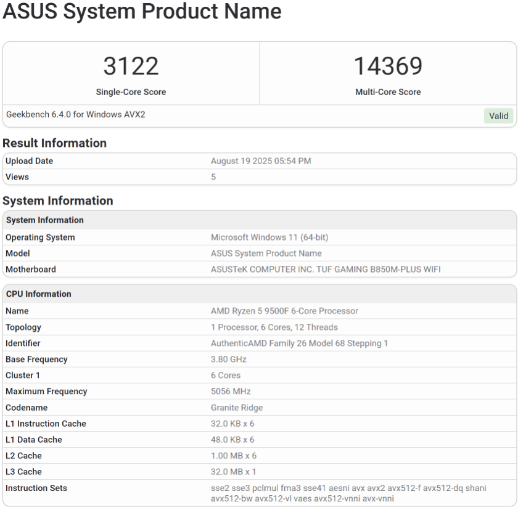Click the Cluster 1 label

pyautogui.click(x=23, y=376)
